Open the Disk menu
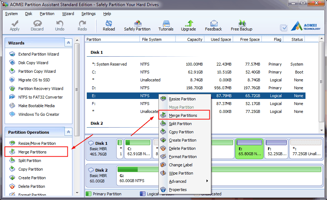This screenshot has width=327, height=200. 29,14
